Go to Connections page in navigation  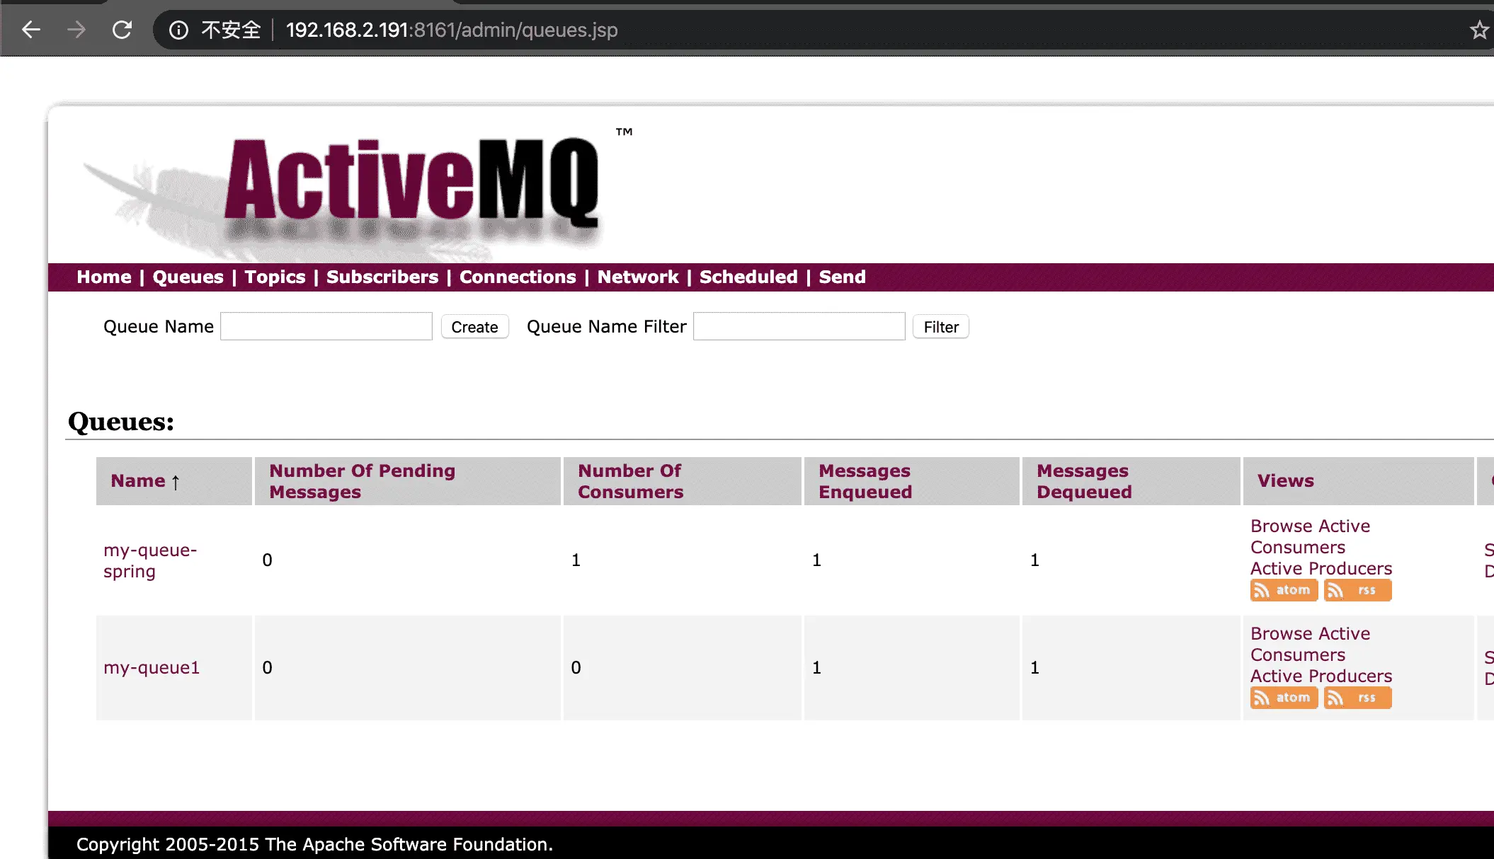tap(518, 277)
